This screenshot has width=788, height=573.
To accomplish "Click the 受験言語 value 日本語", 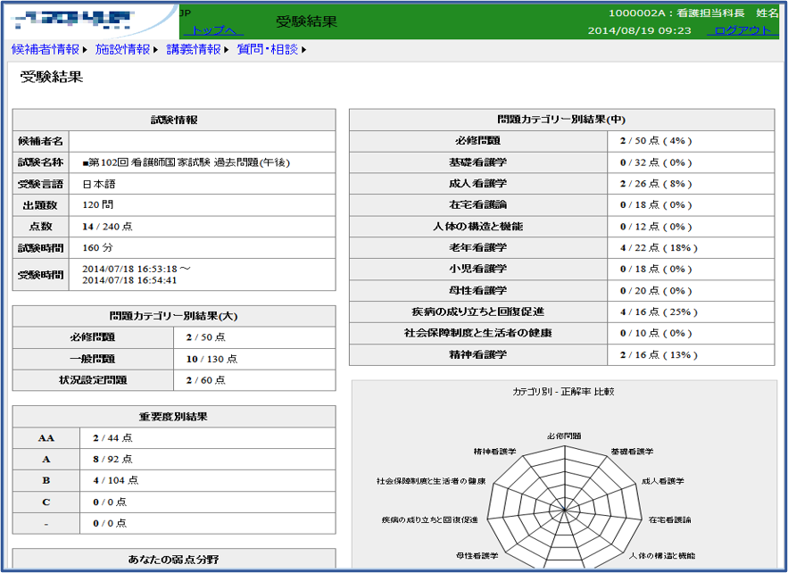I will (x=99, y=184).
